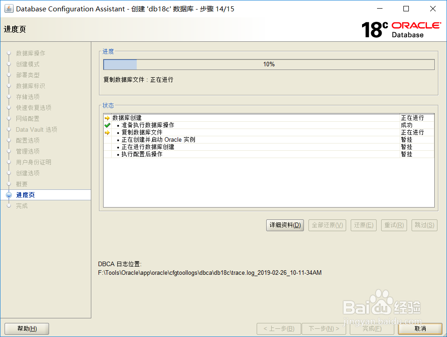Screen dimensions: 447x337
Task: Click the 重试 retry button
Action: click(394, 225)
